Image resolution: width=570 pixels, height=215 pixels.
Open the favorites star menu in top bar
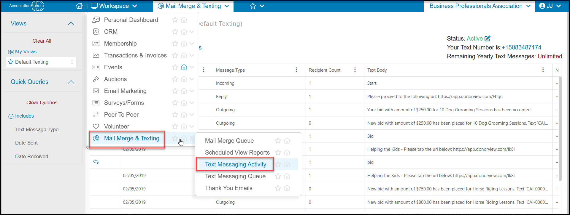click(x=257, y=6)
